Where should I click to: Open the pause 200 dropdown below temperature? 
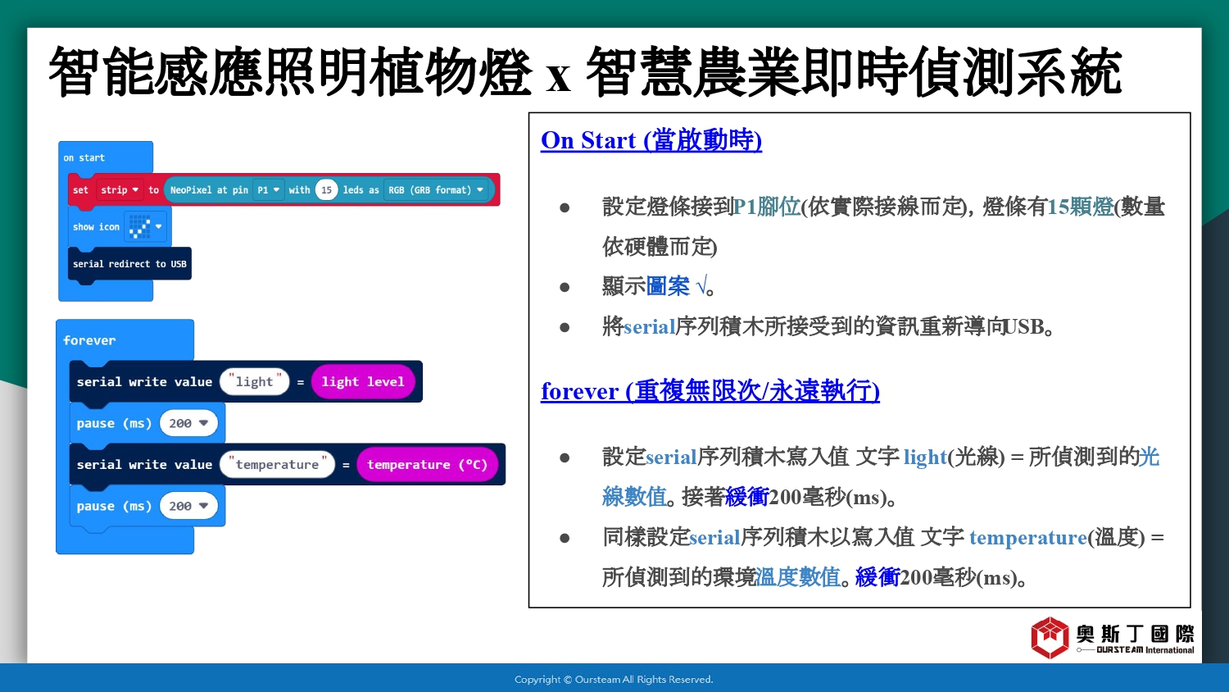tap(189, 506)
